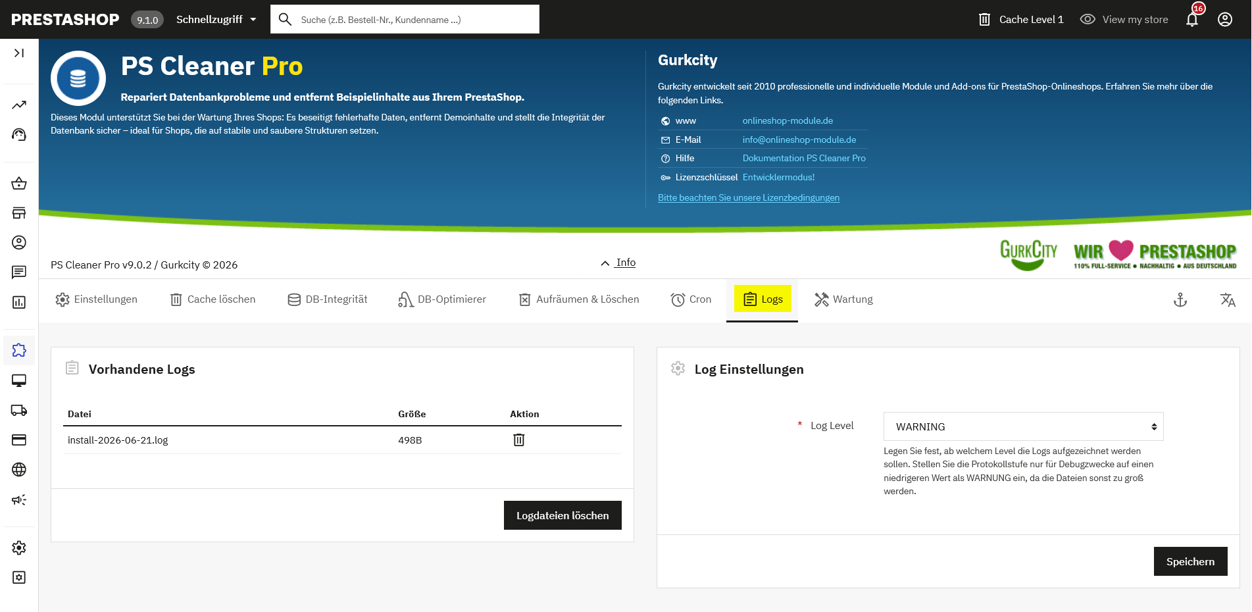The image size is (1252, 612).
Task: Expand the collapsed sidebar menu
Action: [19, 53]
